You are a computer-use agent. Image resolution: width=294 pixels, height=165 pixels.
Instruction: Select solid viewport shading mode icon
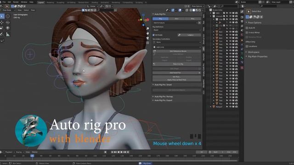[x=194, y=10]
